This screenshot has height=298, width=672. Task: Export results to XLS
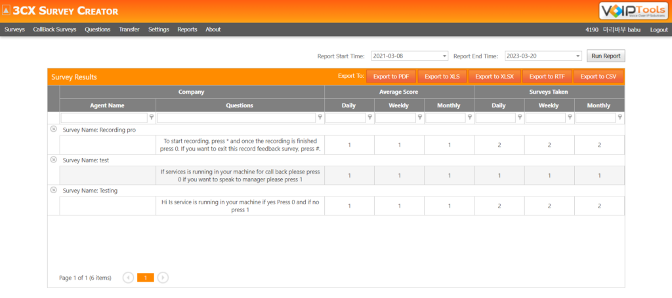(442, 77)
